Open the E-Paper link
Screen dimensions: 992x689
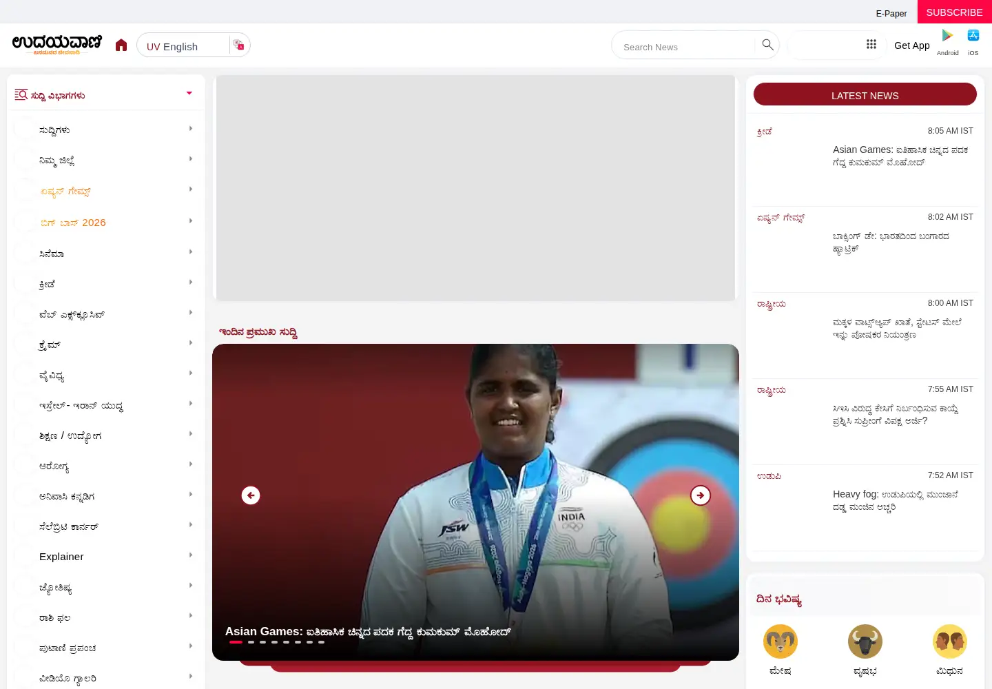point(891,13)
